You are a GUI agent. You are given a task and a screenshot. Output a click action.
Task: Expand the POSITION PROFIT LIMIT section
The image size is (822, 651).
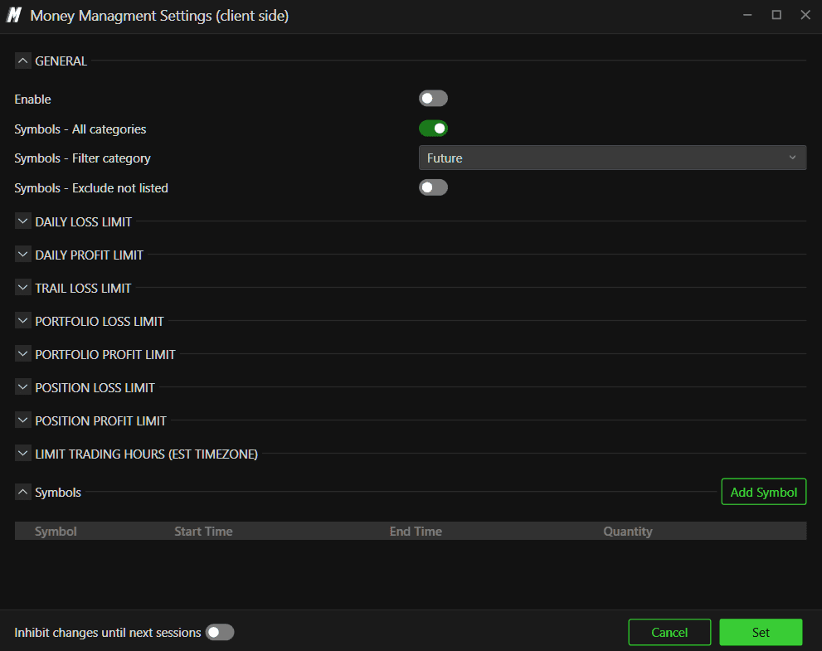pos(22,420)
